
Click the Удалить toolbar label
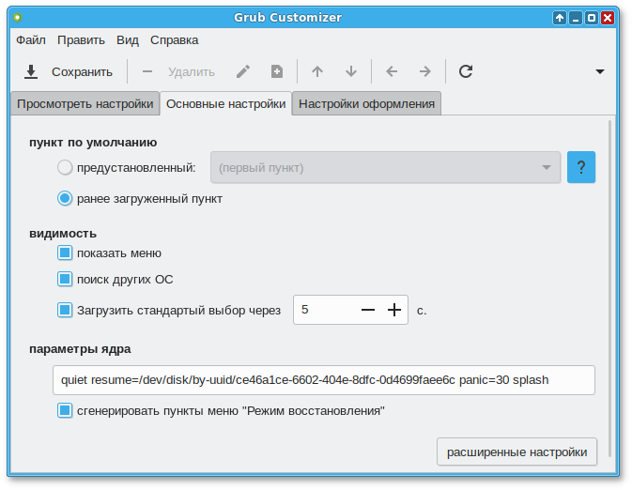(191, 71)
